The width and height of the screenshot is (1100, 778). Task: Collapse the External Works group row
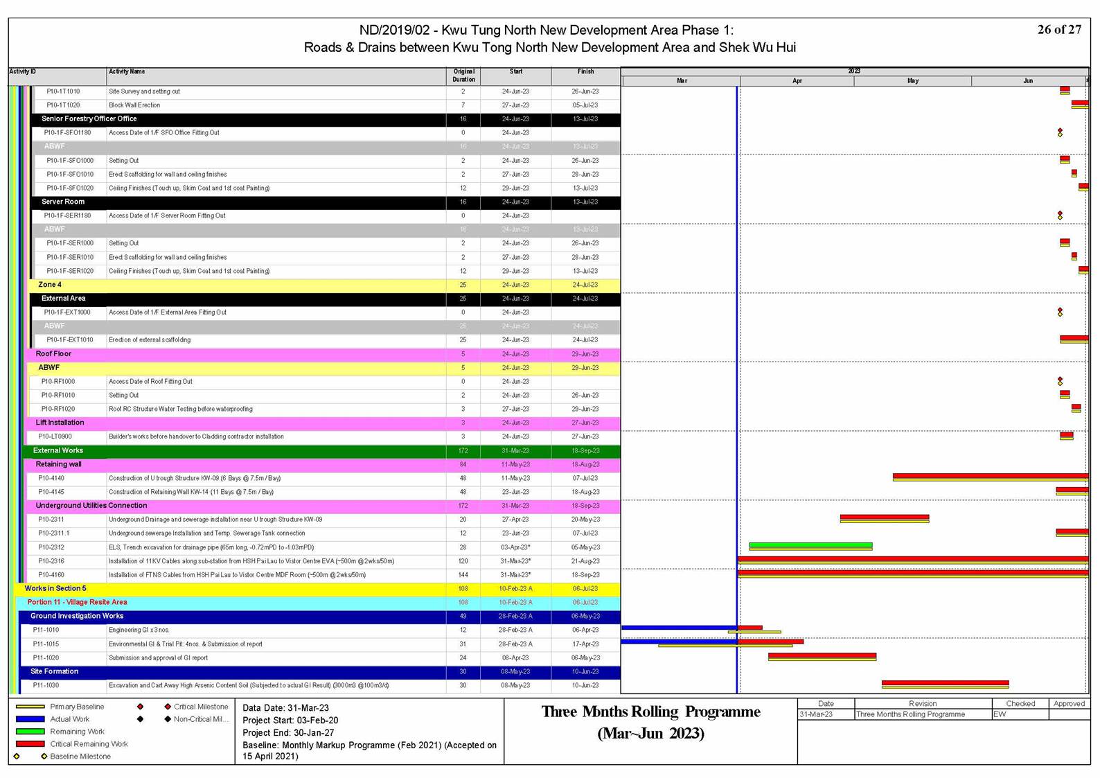(58, 451)
